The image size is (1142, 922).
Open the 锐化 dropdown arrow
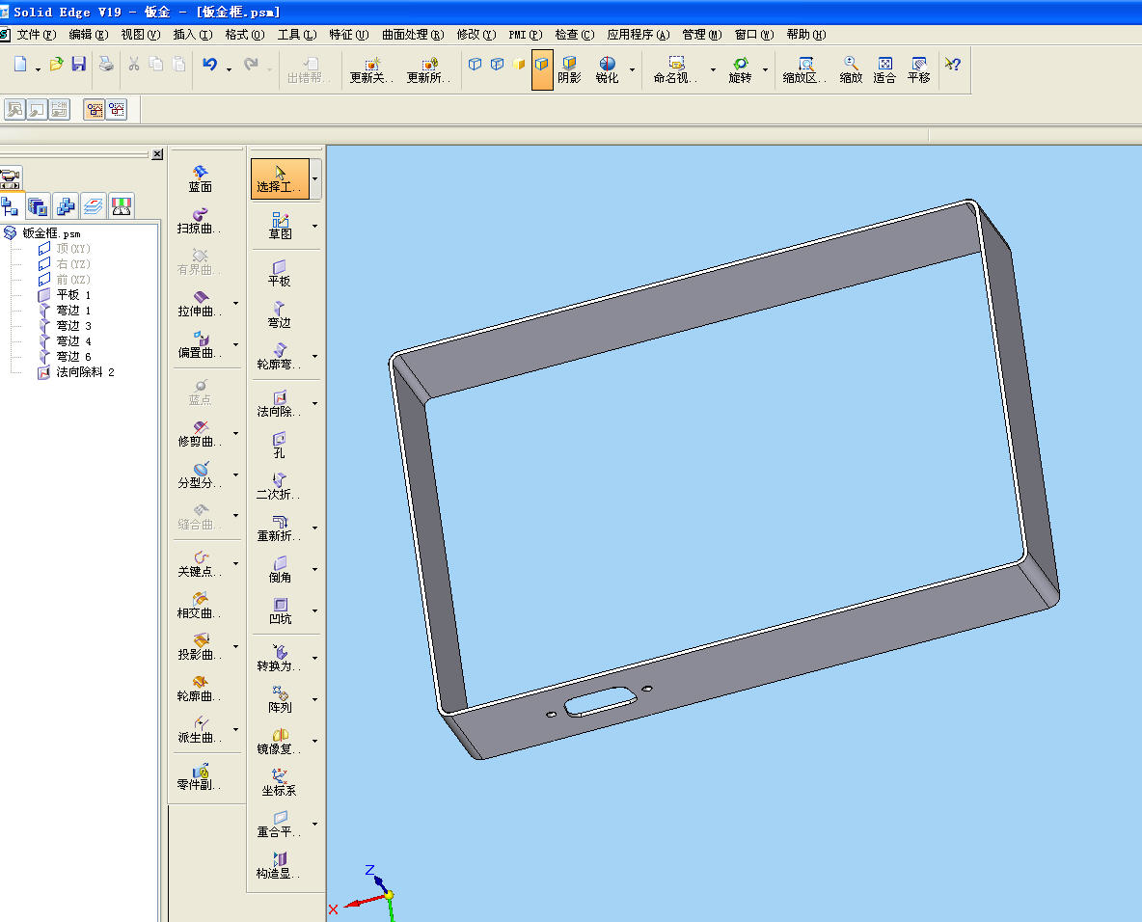click(632, 69)
